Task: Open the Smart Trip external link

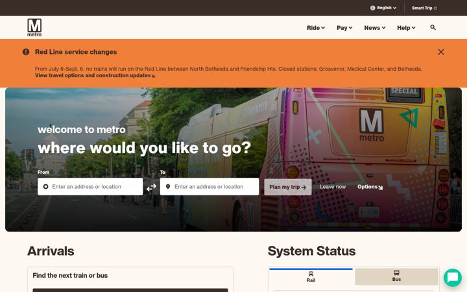Action: 424,8
